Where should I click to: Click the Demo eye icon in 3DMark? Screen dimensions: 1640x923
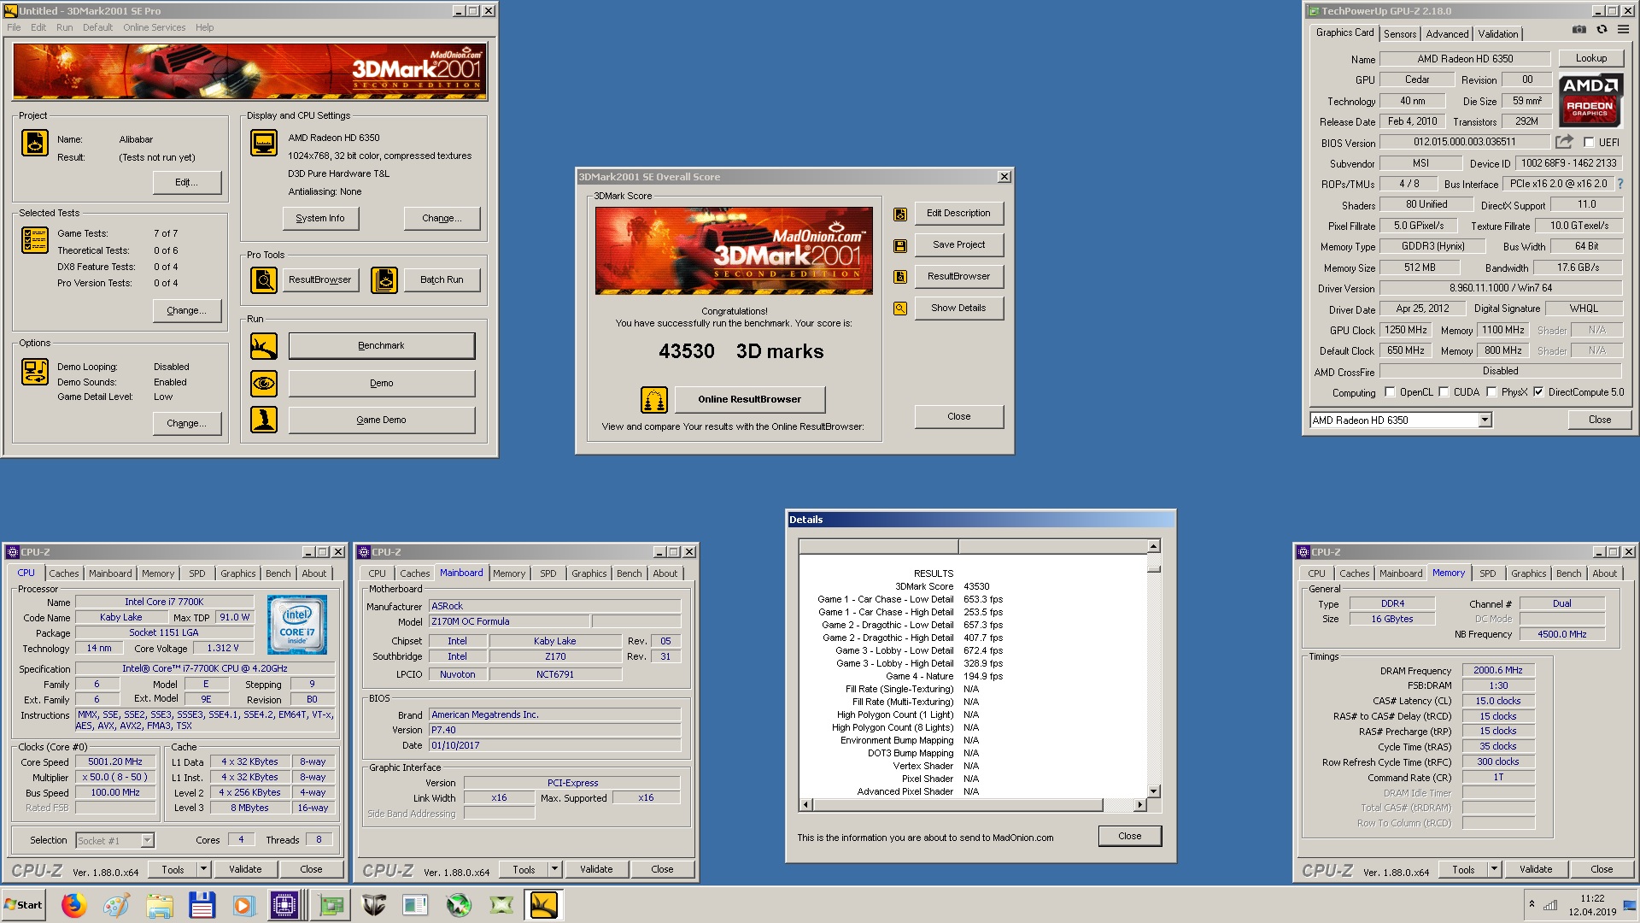click(264, 383)
